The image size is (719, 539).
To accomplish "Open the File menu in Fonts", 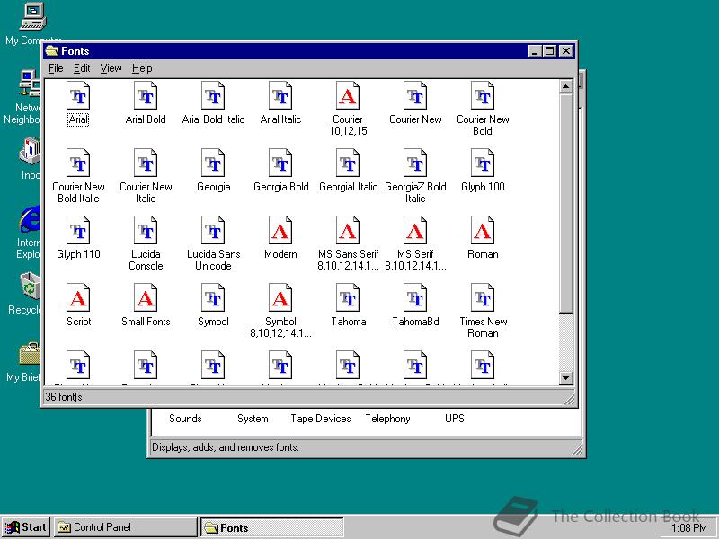I will 56,68.
